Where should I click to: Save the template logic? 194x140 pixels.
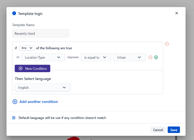click(174, 130)
